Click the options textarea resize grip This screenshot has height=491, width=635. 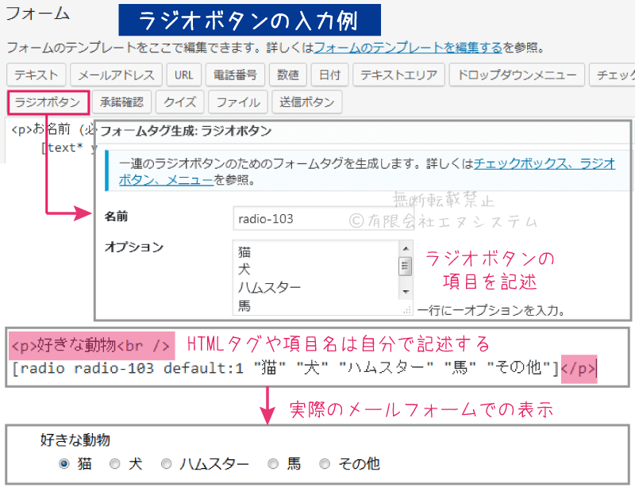(x=407, y=310)
